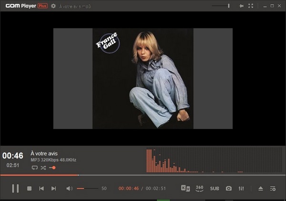Pin the window always on top
This screenshot has width=286, height=201.
pyautogui.click(x=241, y=6)
